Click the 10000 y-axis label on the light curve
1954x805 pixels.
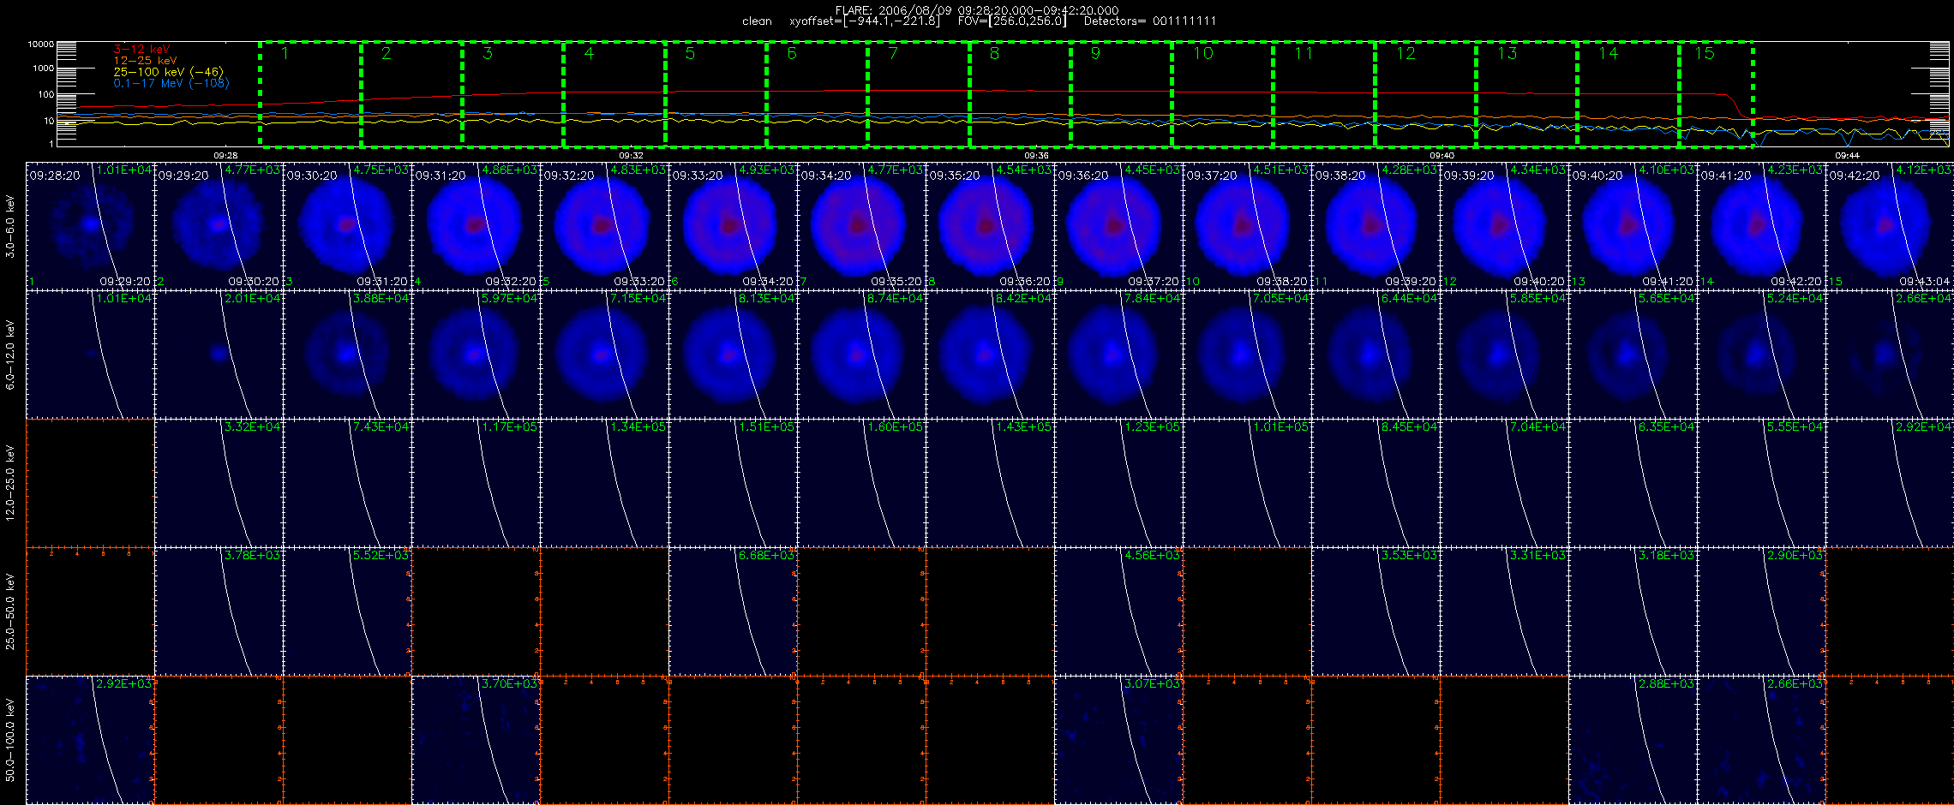click(40, 44)
